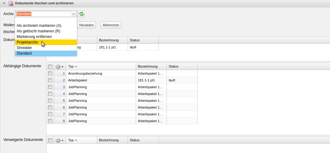Open gear settings menu in Abhängige Dokumente table

point(59,66)
